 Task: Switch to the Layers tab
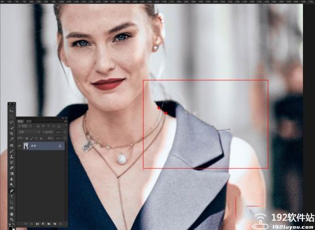[x=20, y=121]
